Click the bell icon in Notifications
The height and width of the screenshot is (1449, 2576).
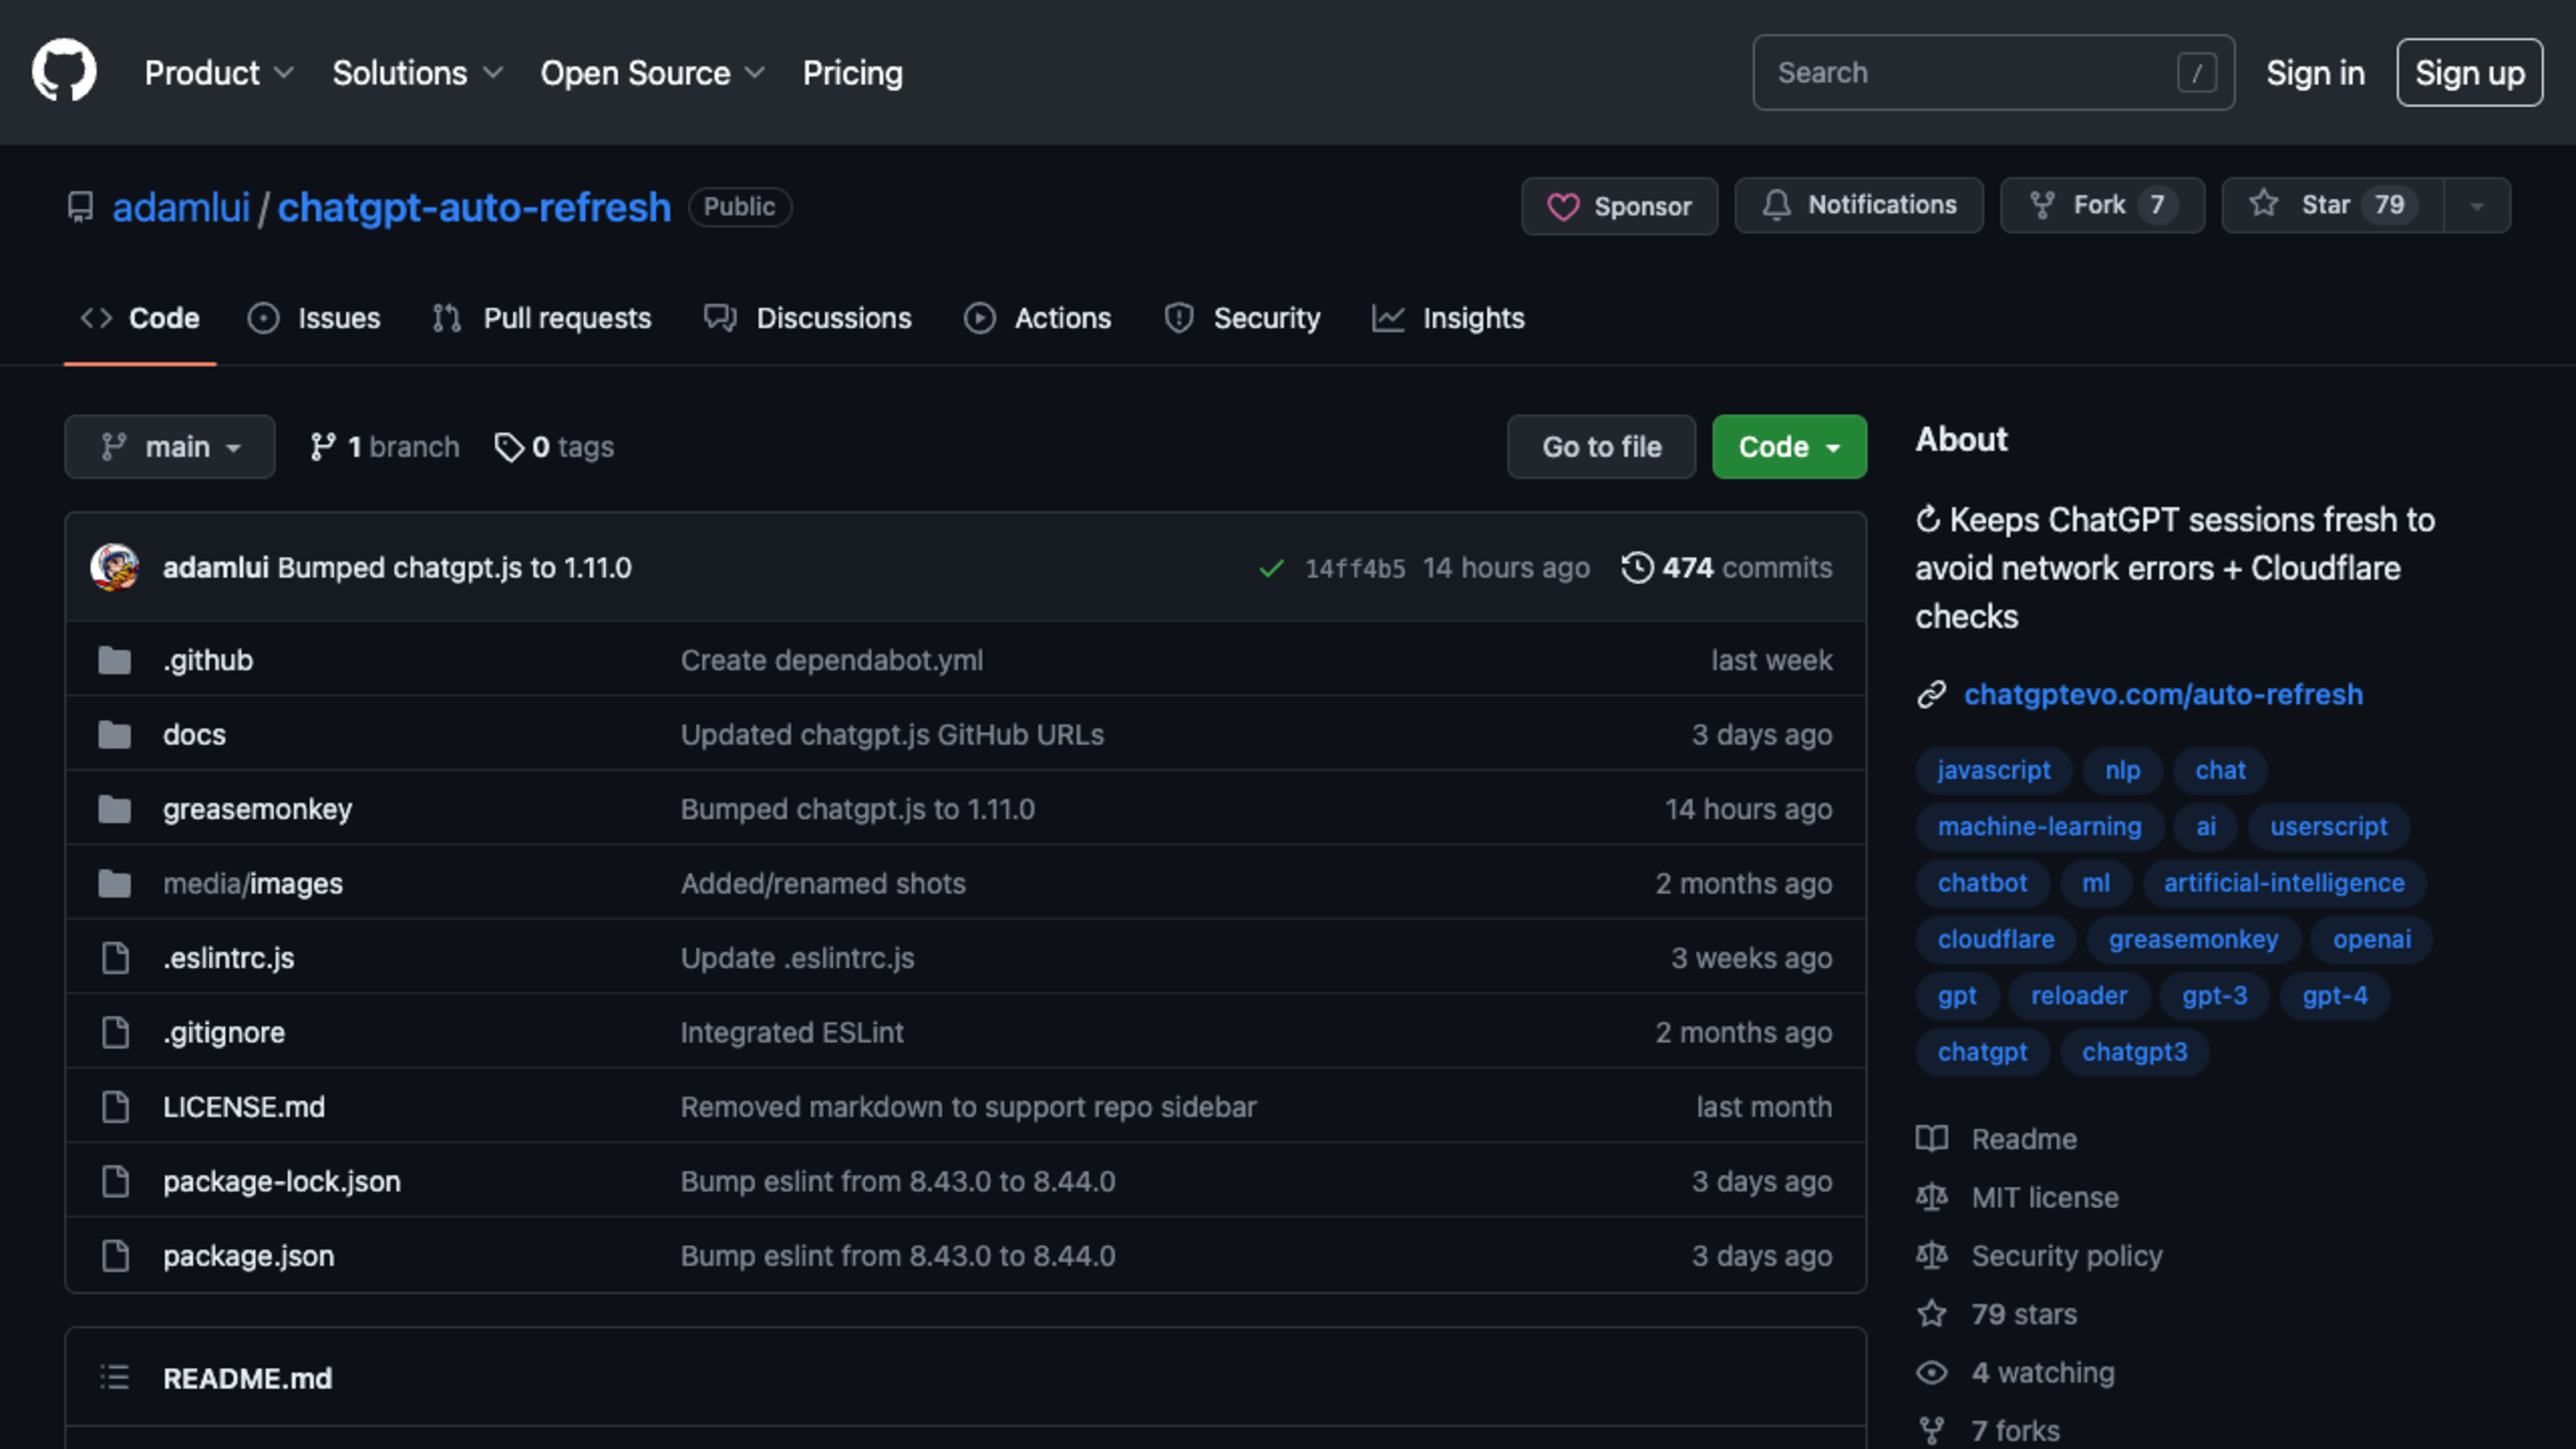tap(1776, 205)
